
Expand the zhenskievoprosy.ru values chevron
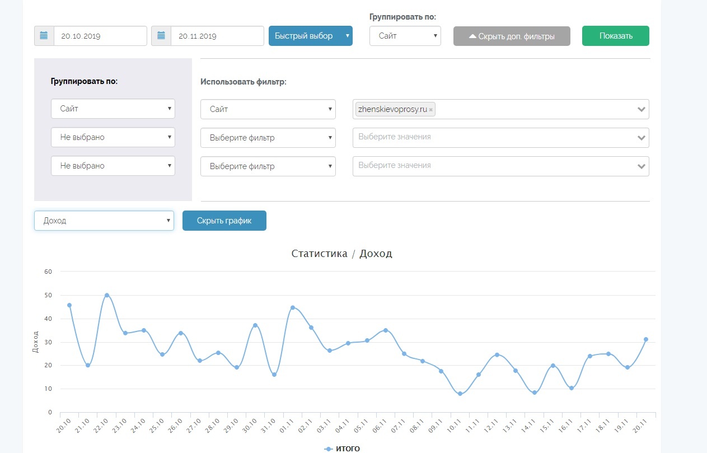pyautogui.click(x=642, y=110)
